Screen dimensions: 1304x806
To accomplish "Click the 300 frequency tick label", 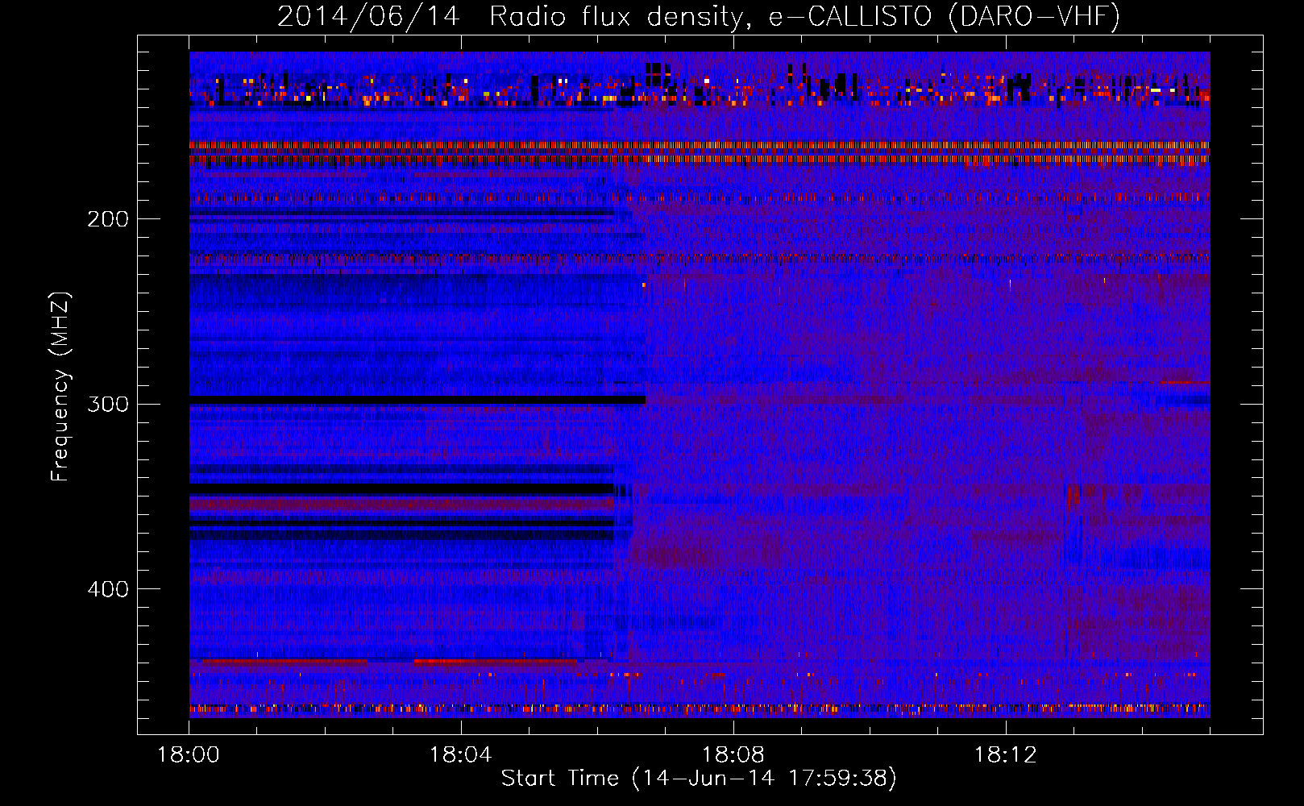I will [108, 404].
